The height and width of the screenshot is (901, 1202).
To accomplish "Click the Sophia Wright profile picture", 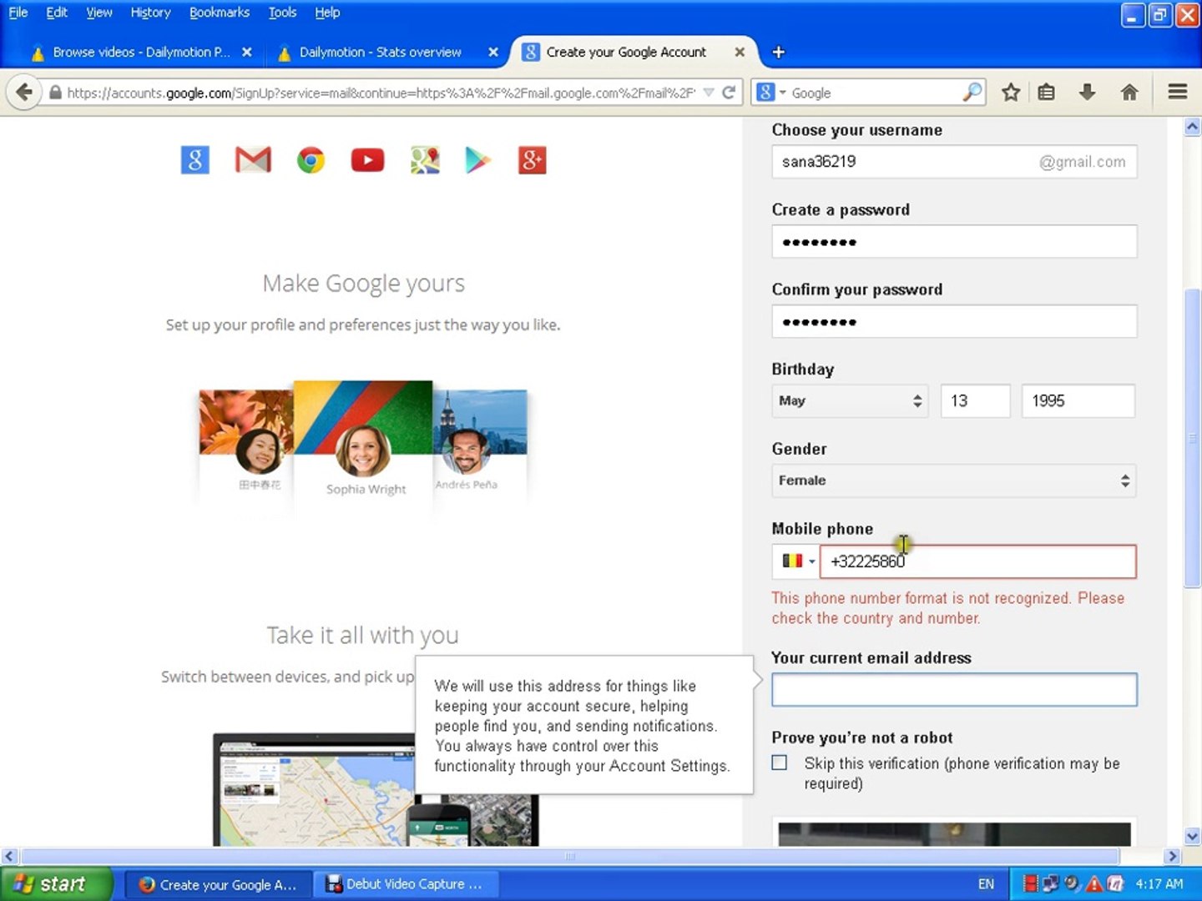I will pos(363,450).
